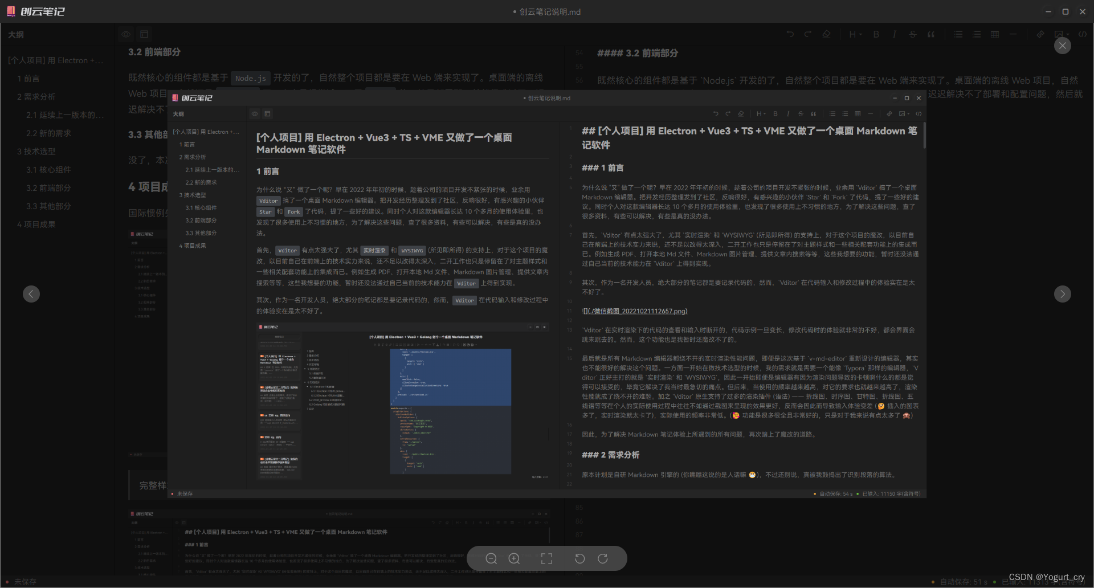1094x588 pixels.
Task: Open the heading level dropdown
Action: (854, 34)
